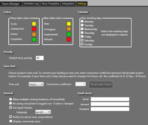Open the Integration tab
The width and height of the screenshot is (148, 125).
pos(68,4)
